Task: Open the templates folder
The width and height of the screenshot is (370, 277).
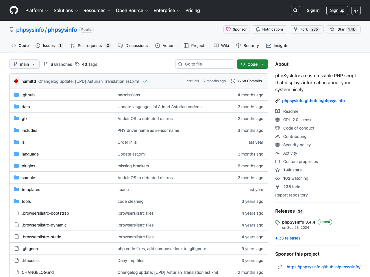Action: 31,190
